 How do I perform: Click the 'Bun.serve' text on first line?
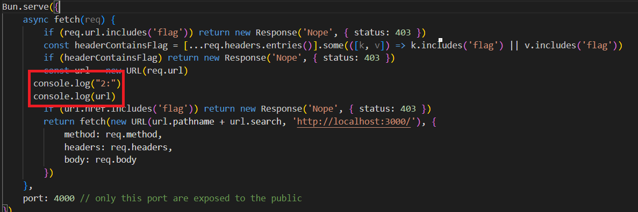click(x=26, y=6)
